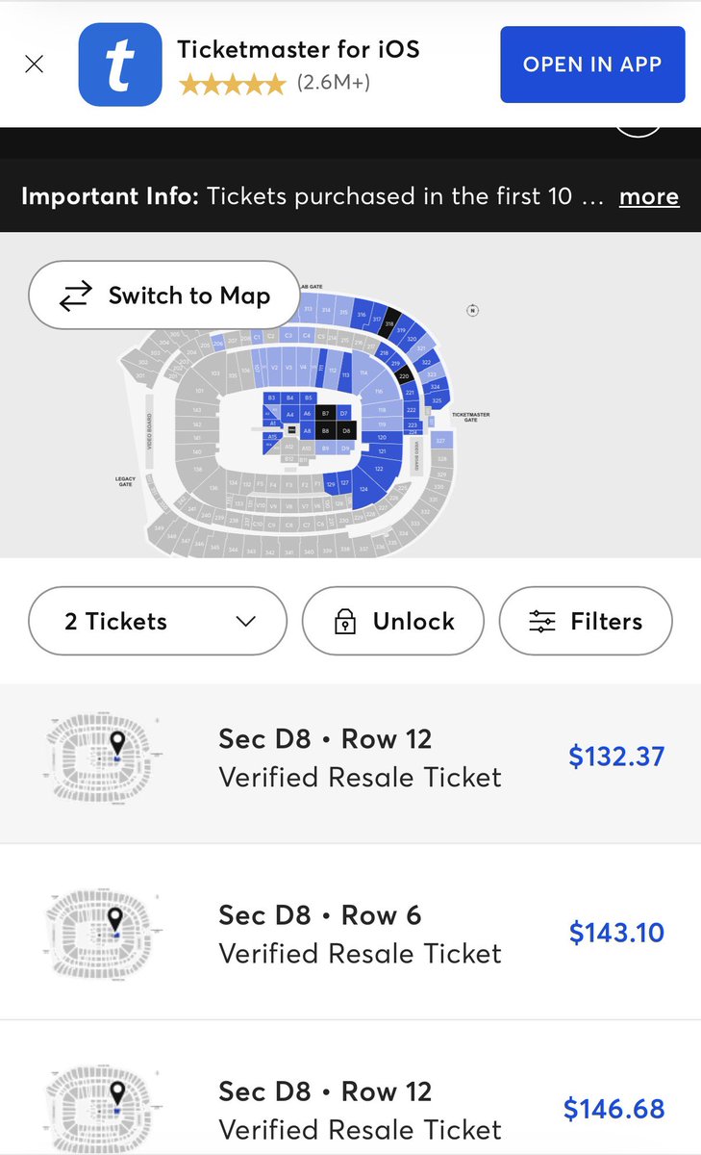This screenshot has width=701, height=1155.
Task: Open the Filters panel
Action: coord(586,622)
